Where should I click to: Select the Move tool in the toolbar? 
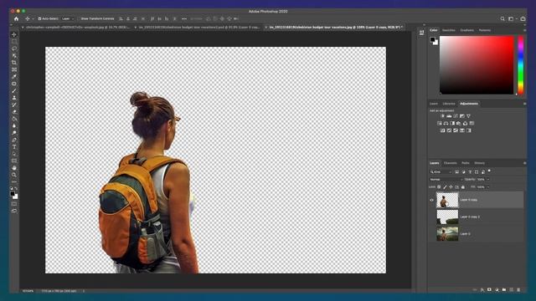tap(14, 34)
